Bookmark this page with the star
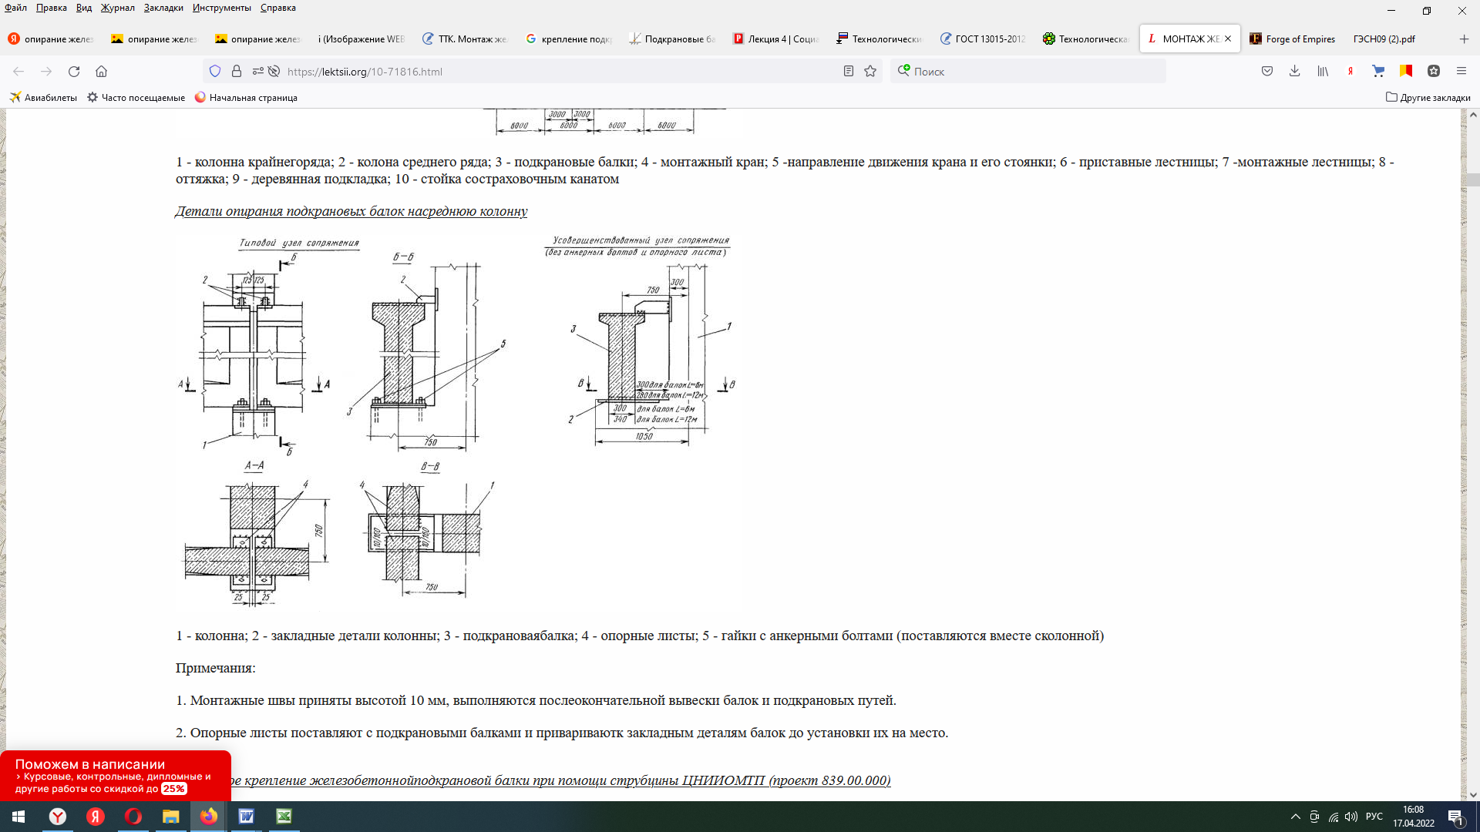Screen dimensions: 1480x832 (x=870, y=72)
